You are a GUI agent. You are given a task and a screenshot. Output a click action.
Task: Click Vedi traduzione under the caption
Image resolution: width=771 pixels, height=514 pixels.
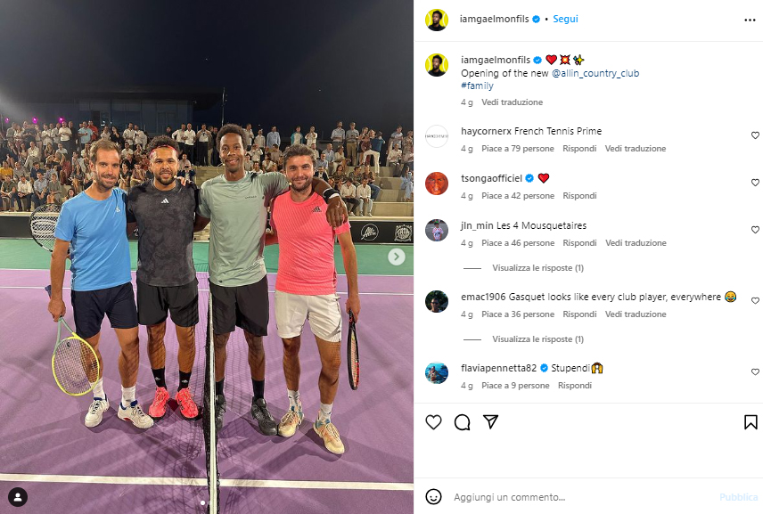click(x=512, y=102)
